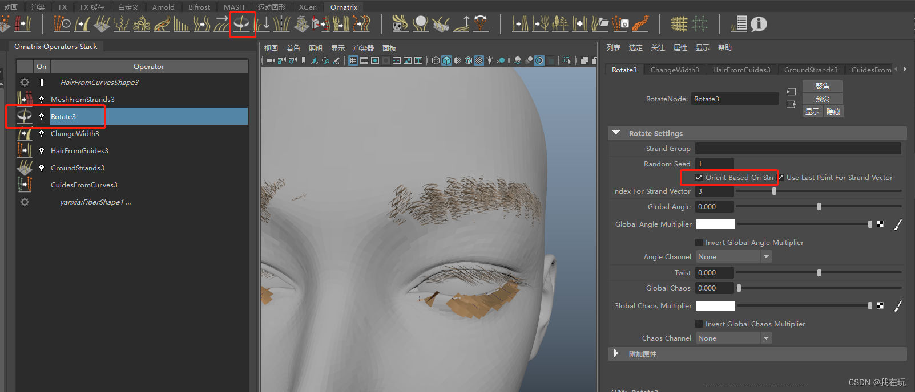Viewport: 915px width, 392px height.
Task: Click the add hair plus shelf icon
Action: (580, 24)
